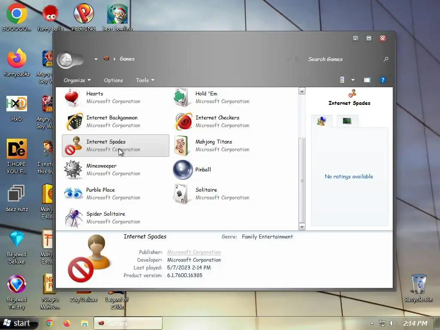The height and width of the screenshot is (330, 440).
Task: Click the Games breadcrumb label
Action: point(127,58)
